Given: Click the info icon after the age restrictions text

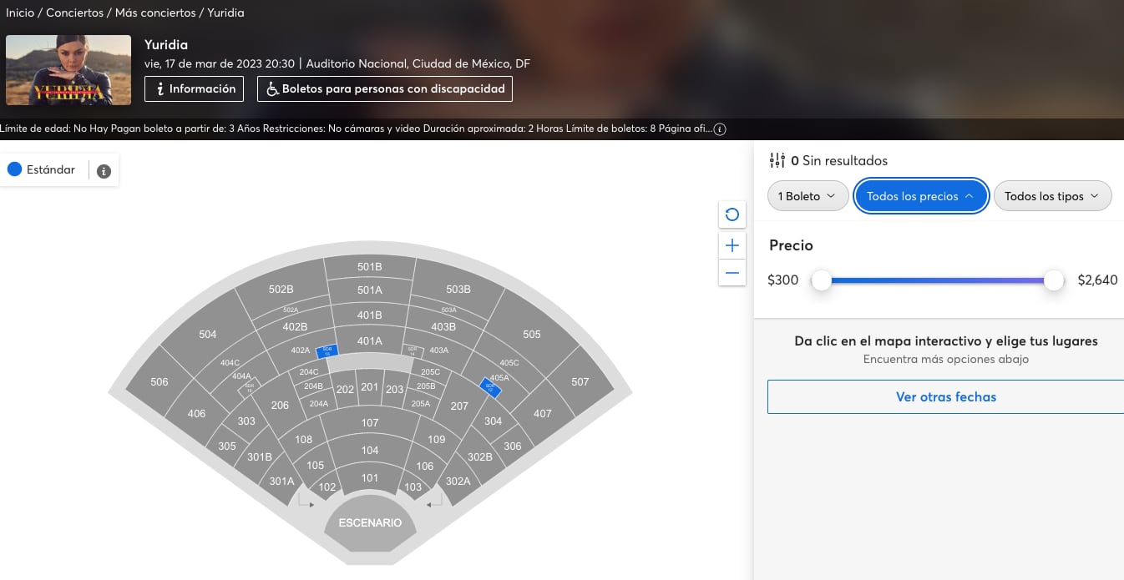Looking at the screenshot, I should click(719, 129).
